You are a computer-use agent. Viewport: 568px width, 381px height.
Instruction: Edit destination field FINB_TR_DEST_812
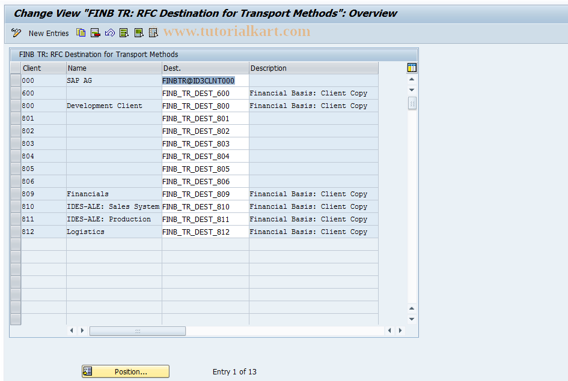(206, 232)
